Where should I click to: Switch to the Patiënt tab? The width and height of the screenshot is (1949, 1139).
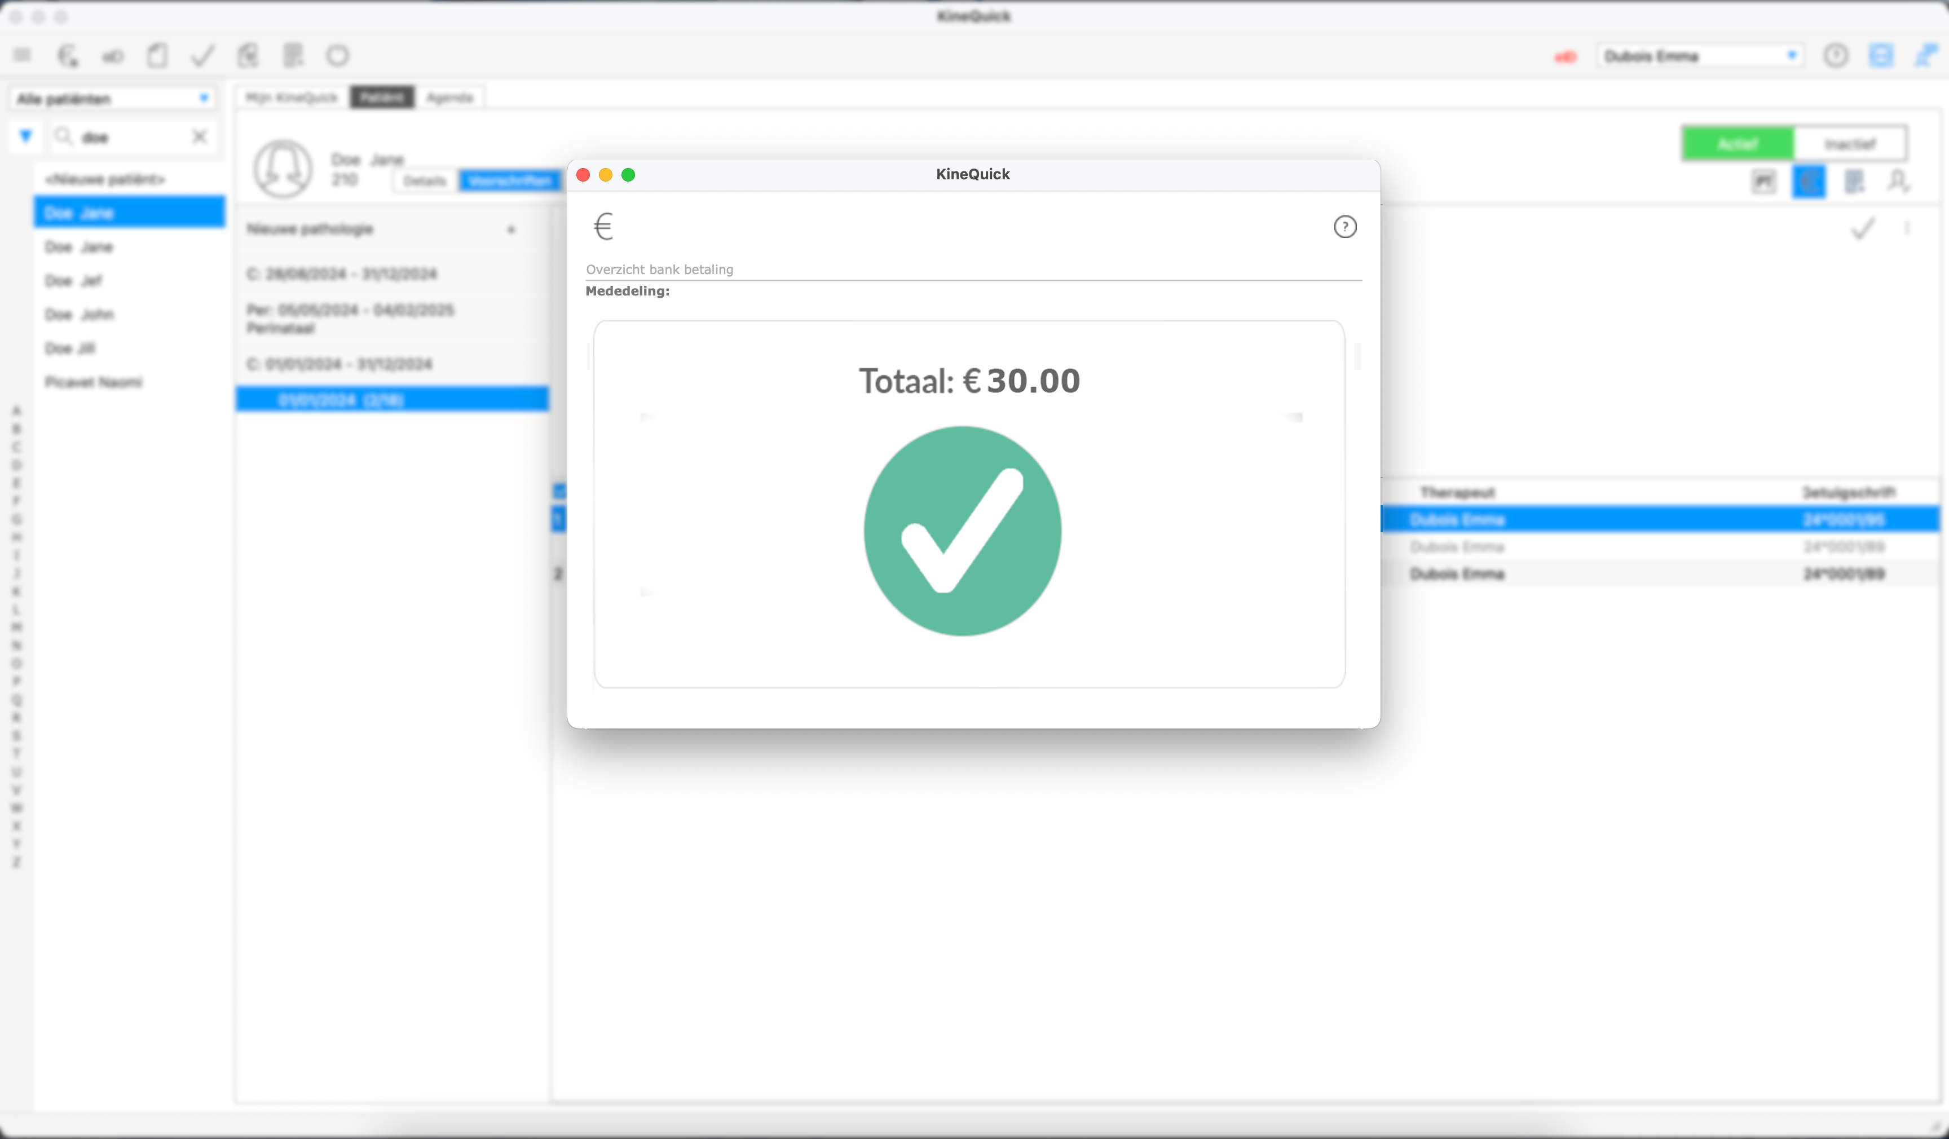[382, 98]
